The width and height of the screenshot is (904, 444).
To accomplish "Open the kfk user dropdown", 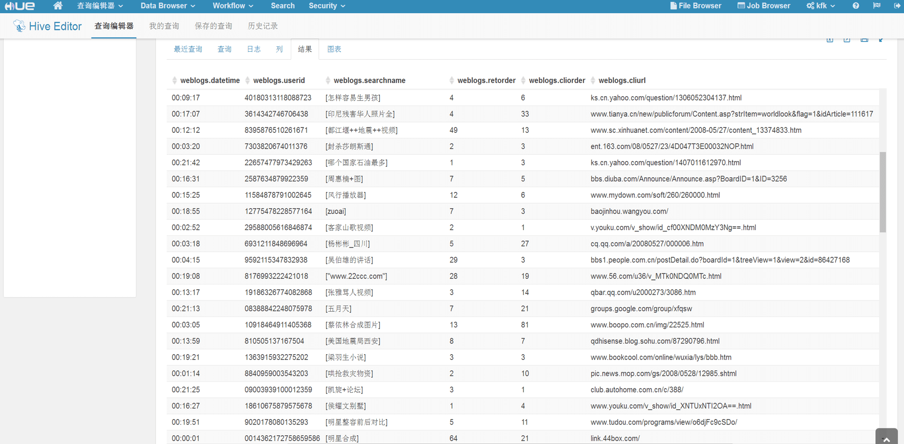I will coord(820,6).
